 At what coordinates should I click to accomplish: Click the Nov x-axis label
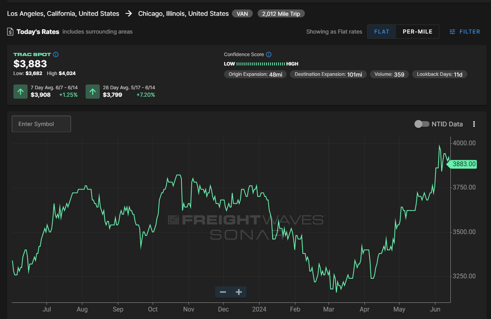tap(189, 309)
